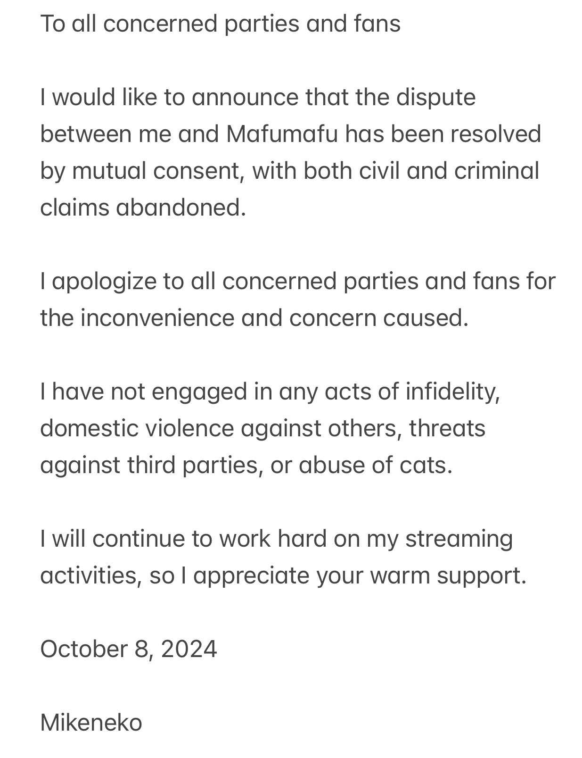The width and height of the screenshot is (582, 758).
Task: Click the heading 'To all concerned parties and fans'
Action: [220, 24]
